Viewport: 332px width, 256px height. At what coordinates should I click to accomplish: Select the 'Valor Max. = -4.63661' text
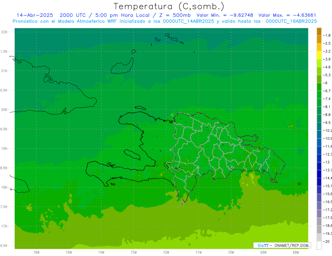tap(287, 15)
